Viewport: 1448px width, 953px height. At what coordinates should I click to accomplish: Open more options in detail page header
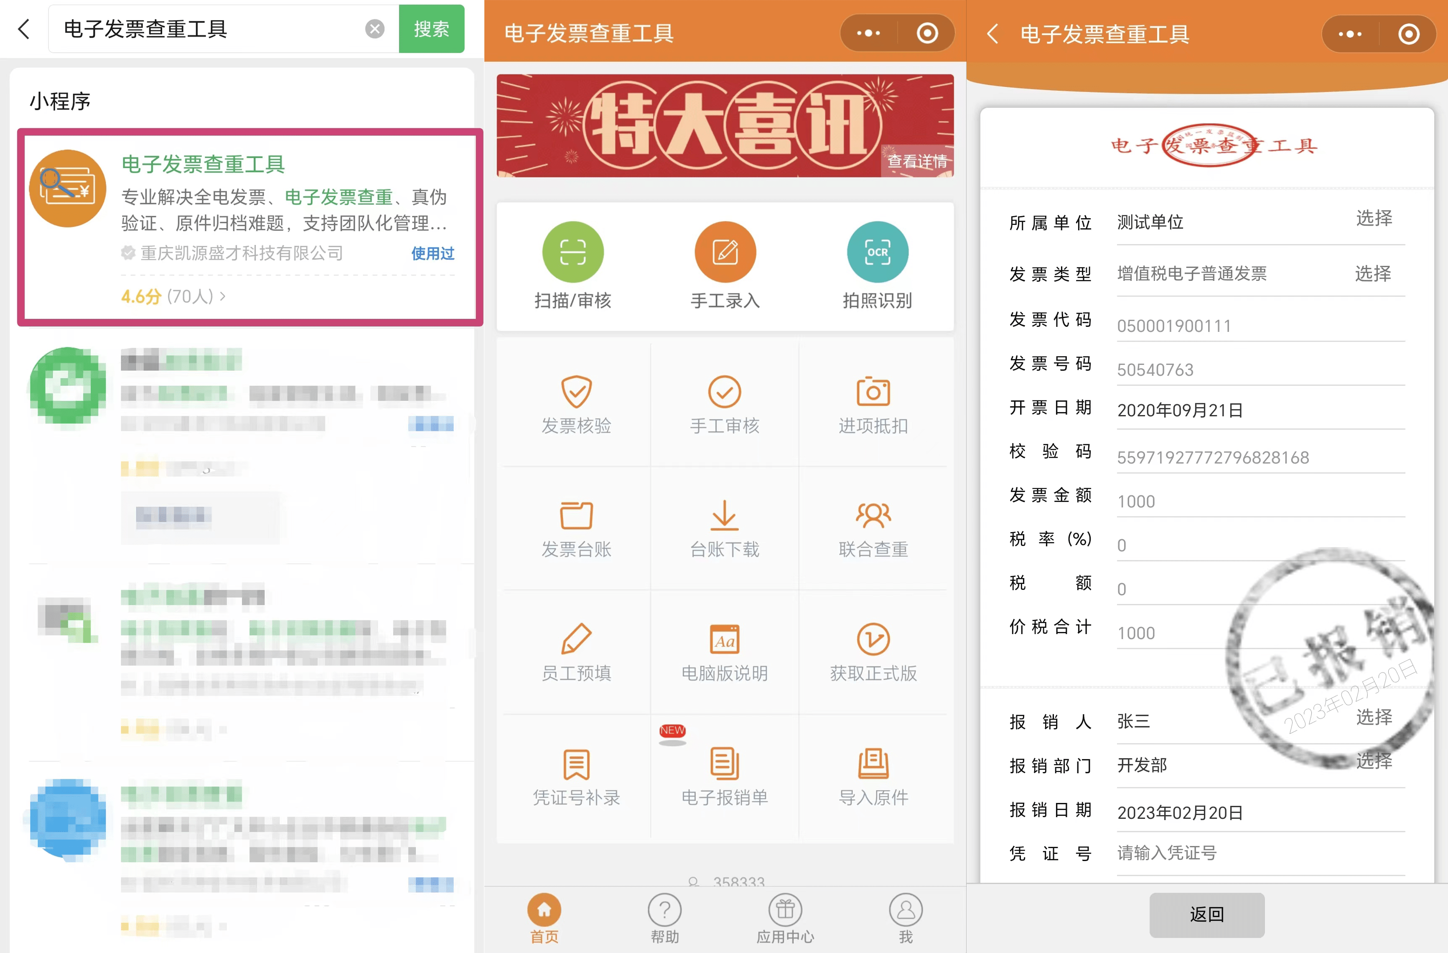[x=1350, y=34]
